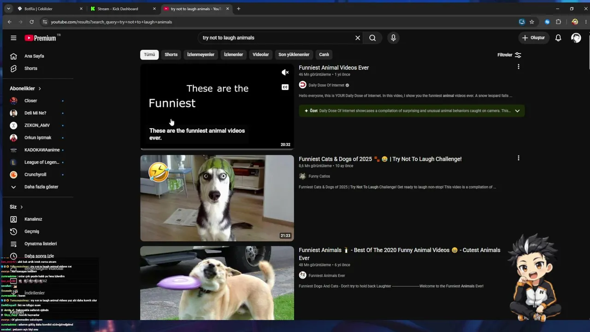Open Funny Catlos channel avatar

302,176
